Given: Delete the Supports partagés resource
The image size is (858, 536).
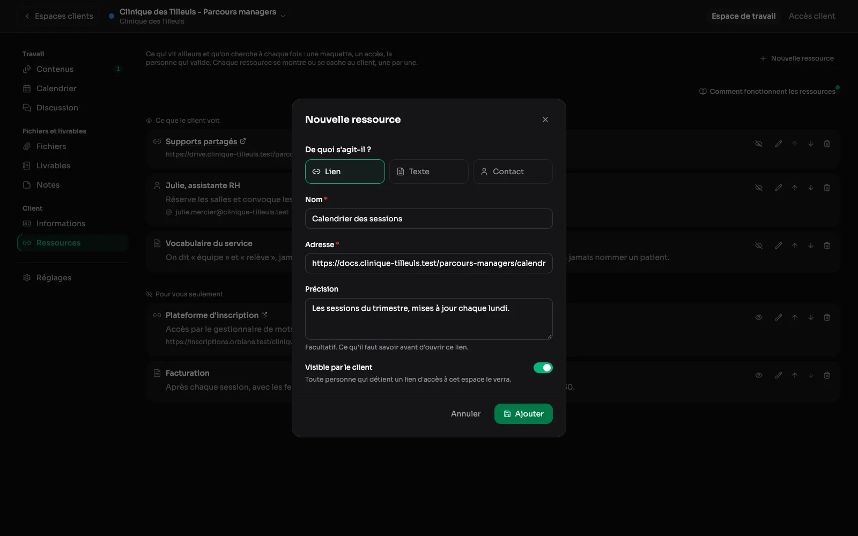Looking at the screenshot, I should [x=827, y=144].
